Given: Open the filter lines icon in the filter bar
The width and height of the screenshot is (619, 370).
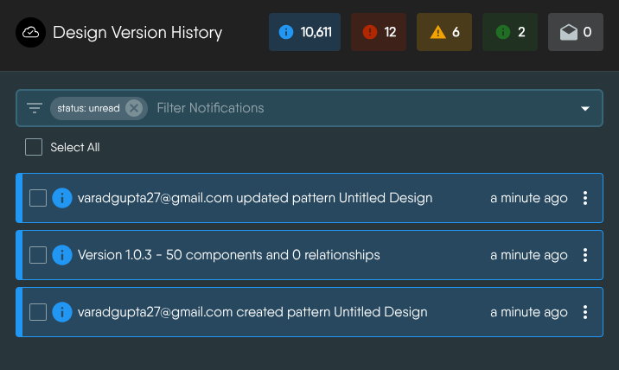Looking at the screenshot, I should 35,108.
